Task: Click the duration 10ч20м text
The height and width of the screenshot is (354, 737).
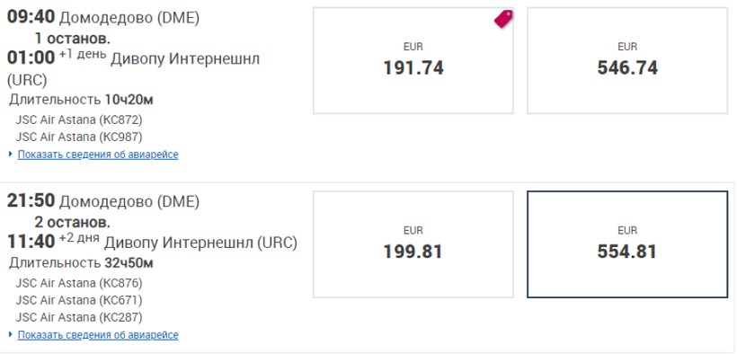Action: 129,100
